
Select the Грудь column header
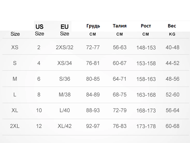(93, 30)
